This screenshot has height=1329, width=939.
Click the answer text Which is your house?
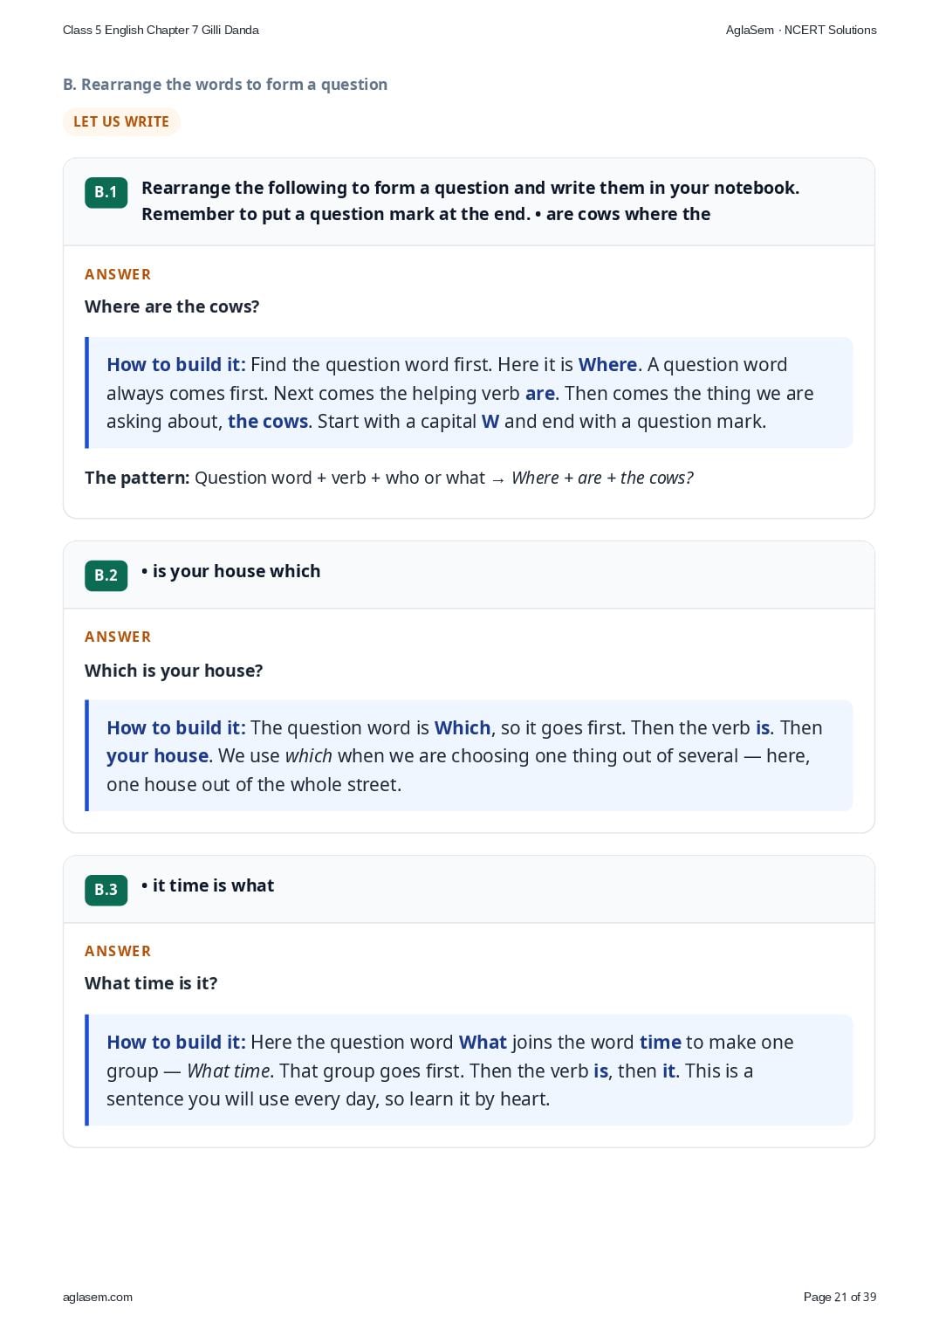pos(174,671)
